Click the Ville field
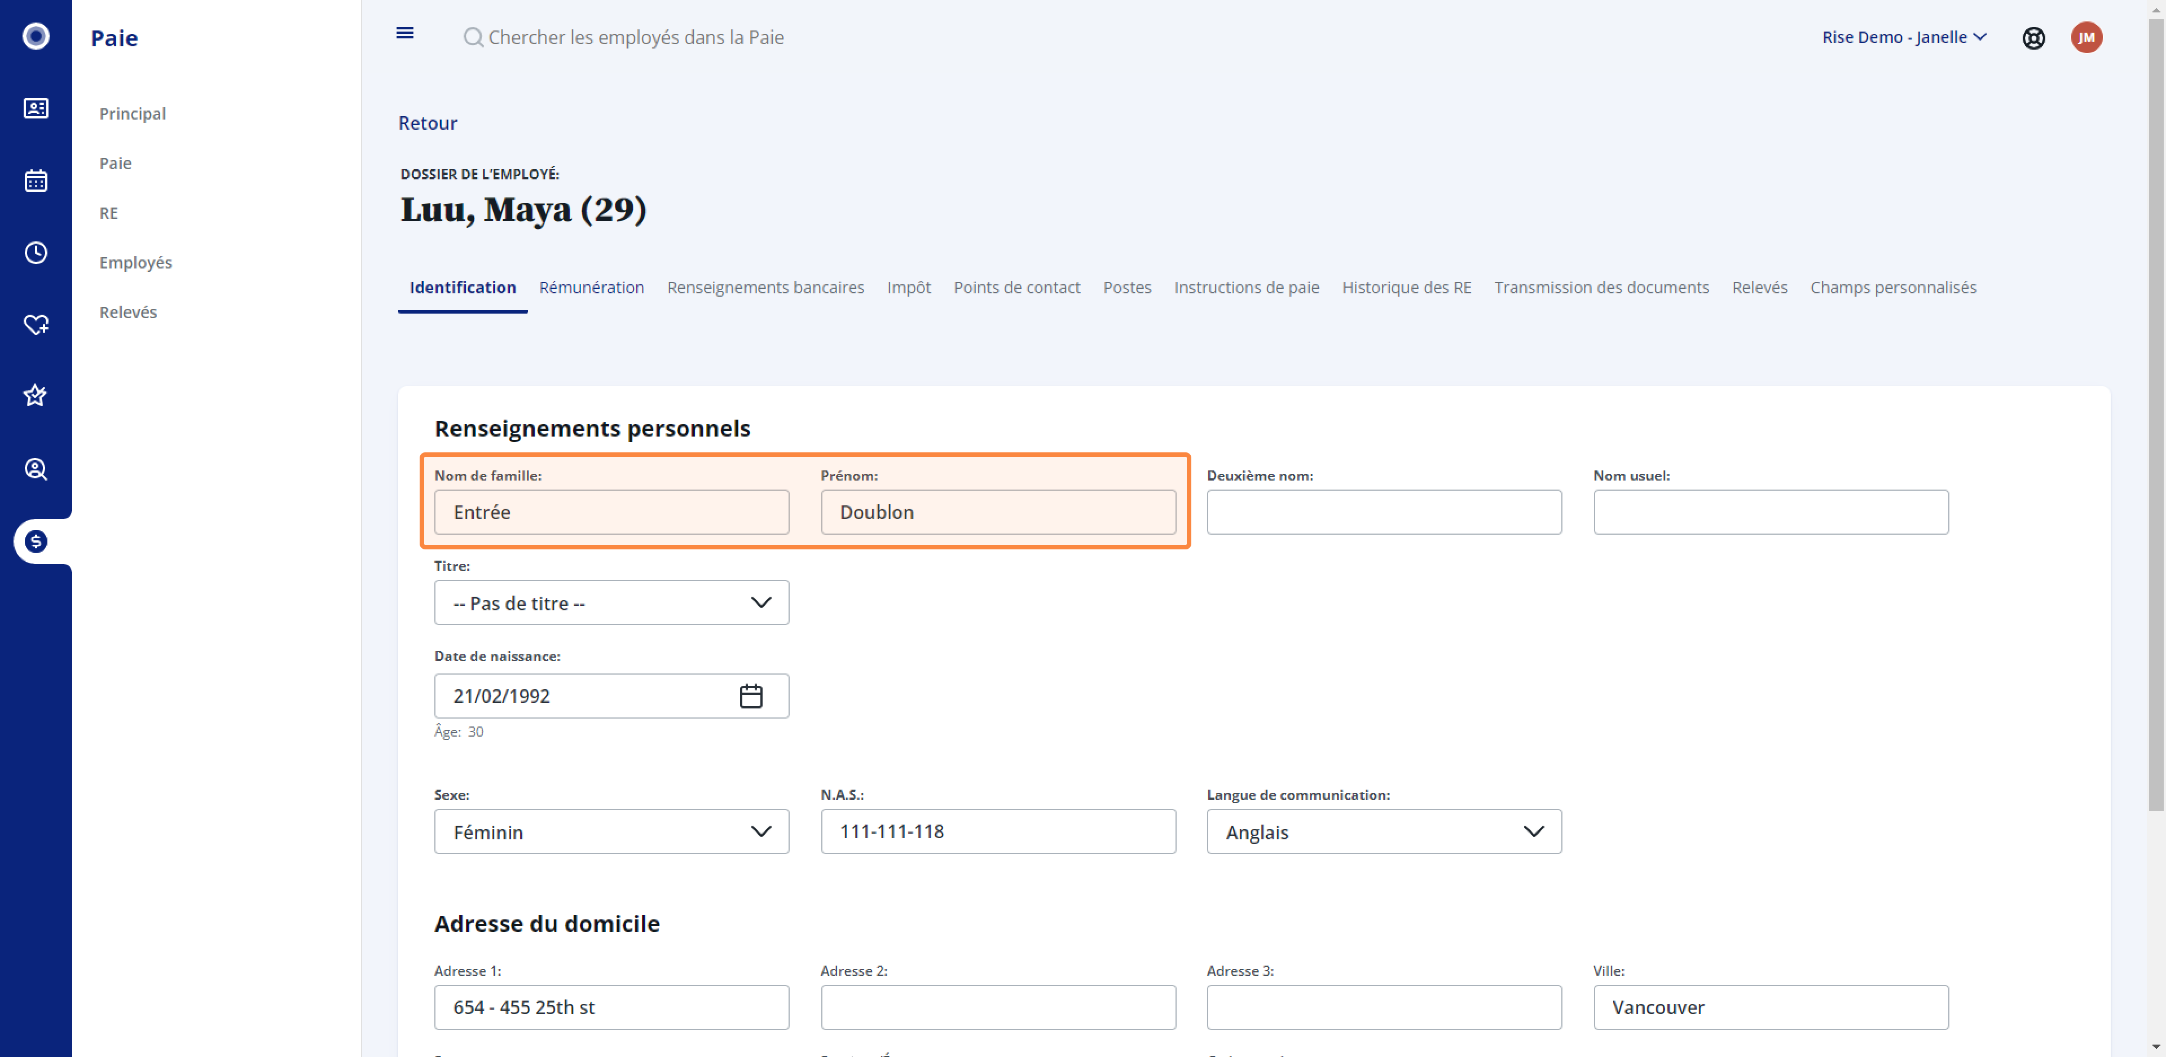Screen dimensions: 2166x1057 (1771, 1007)
